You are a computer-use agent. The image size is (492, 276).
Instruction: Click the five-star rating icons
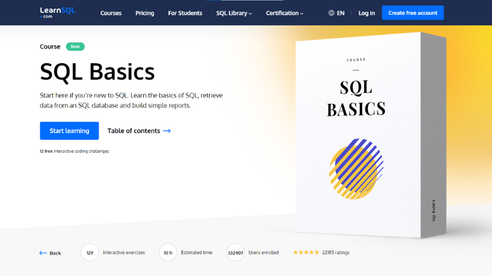(x=306, y=252)
